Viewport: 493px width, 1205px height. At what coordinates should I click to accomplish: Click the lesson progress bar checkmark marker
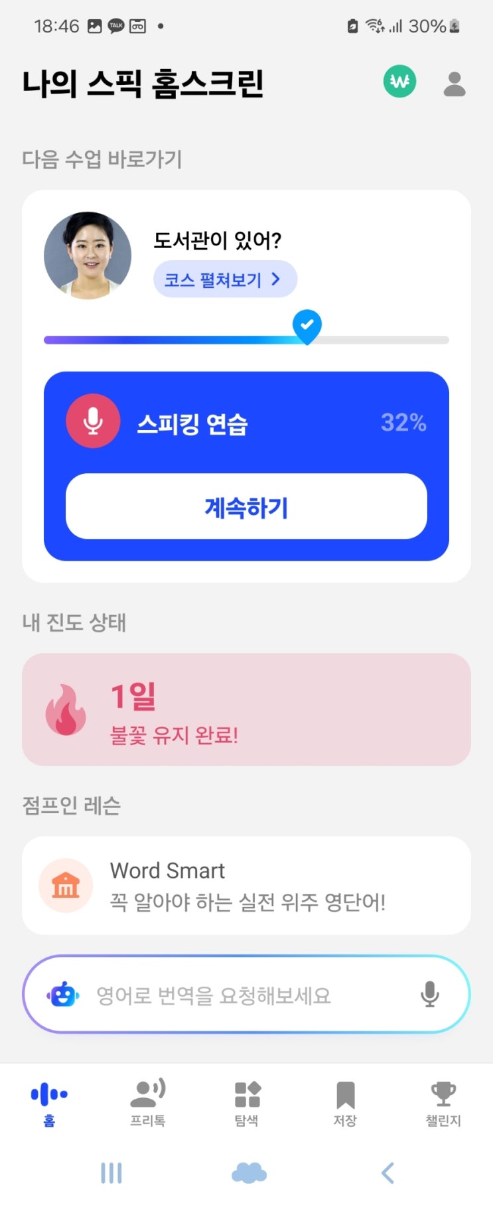pyautogui.click(x=307, y=326)
